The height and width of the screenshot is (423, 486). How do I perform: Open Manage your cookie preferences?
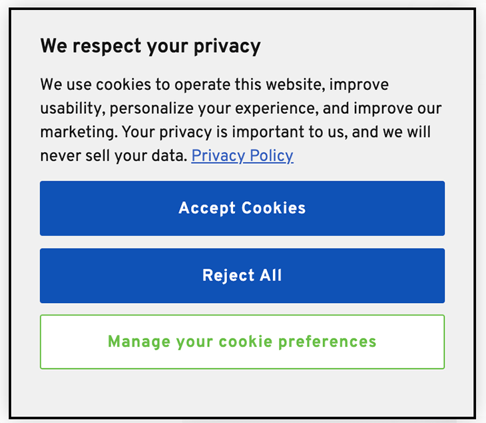[x=242, y=342]
